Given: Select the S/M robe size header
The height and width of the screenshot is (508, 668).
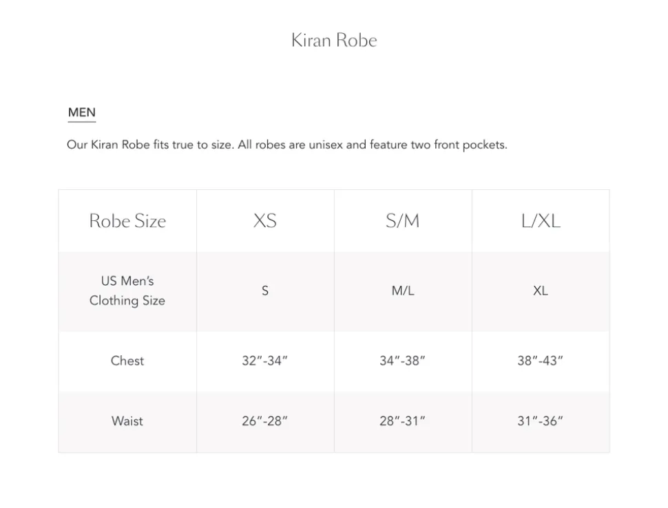Looking at the screenshot, I should click(x=403, y=221).
